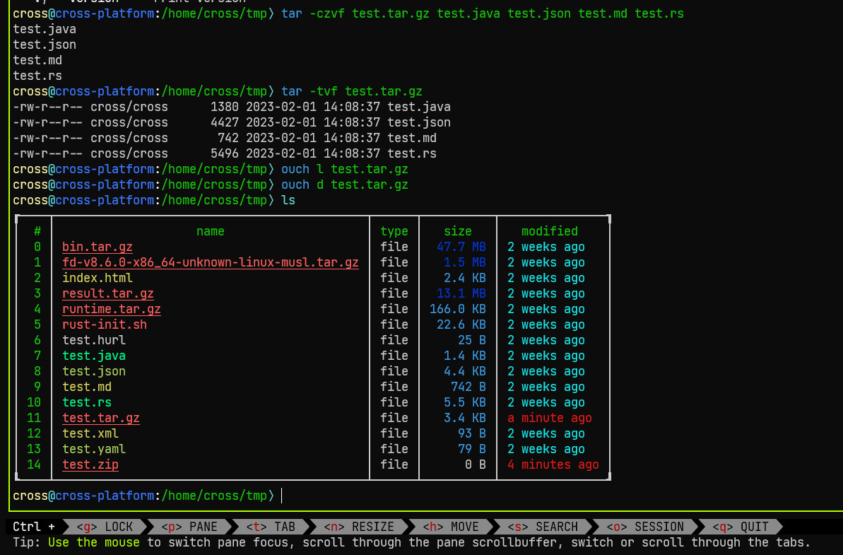Image resolution: width=843 pixels, height=555 pixels.
Task: Click the test.tar.gz row in ls table
Action: point(313,418)
